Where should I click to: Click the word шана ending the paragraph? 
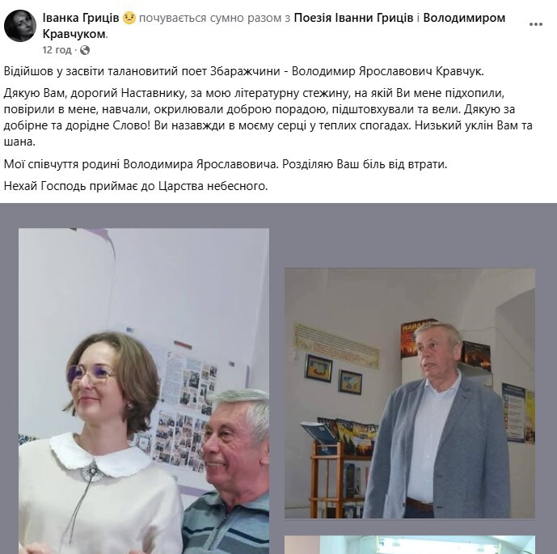point(19,142)
